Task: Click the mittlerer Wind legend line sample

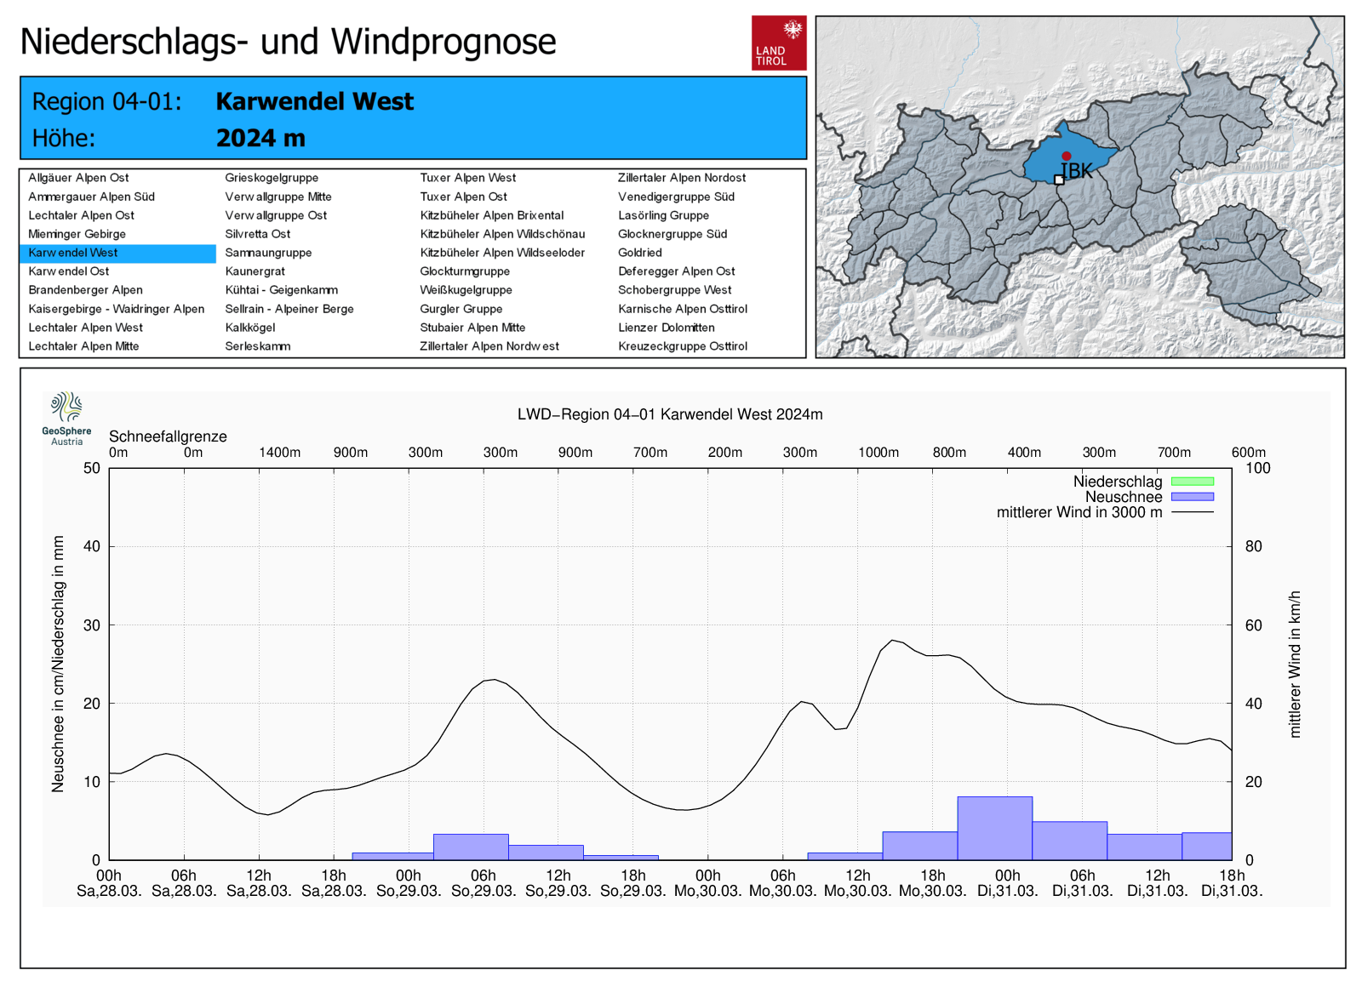Action: (1192, 512)
